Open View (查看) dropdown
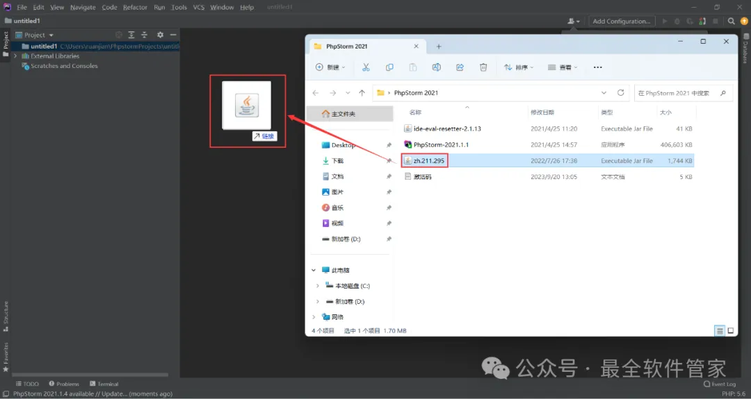Screen dimensions: 751x399 563,67
